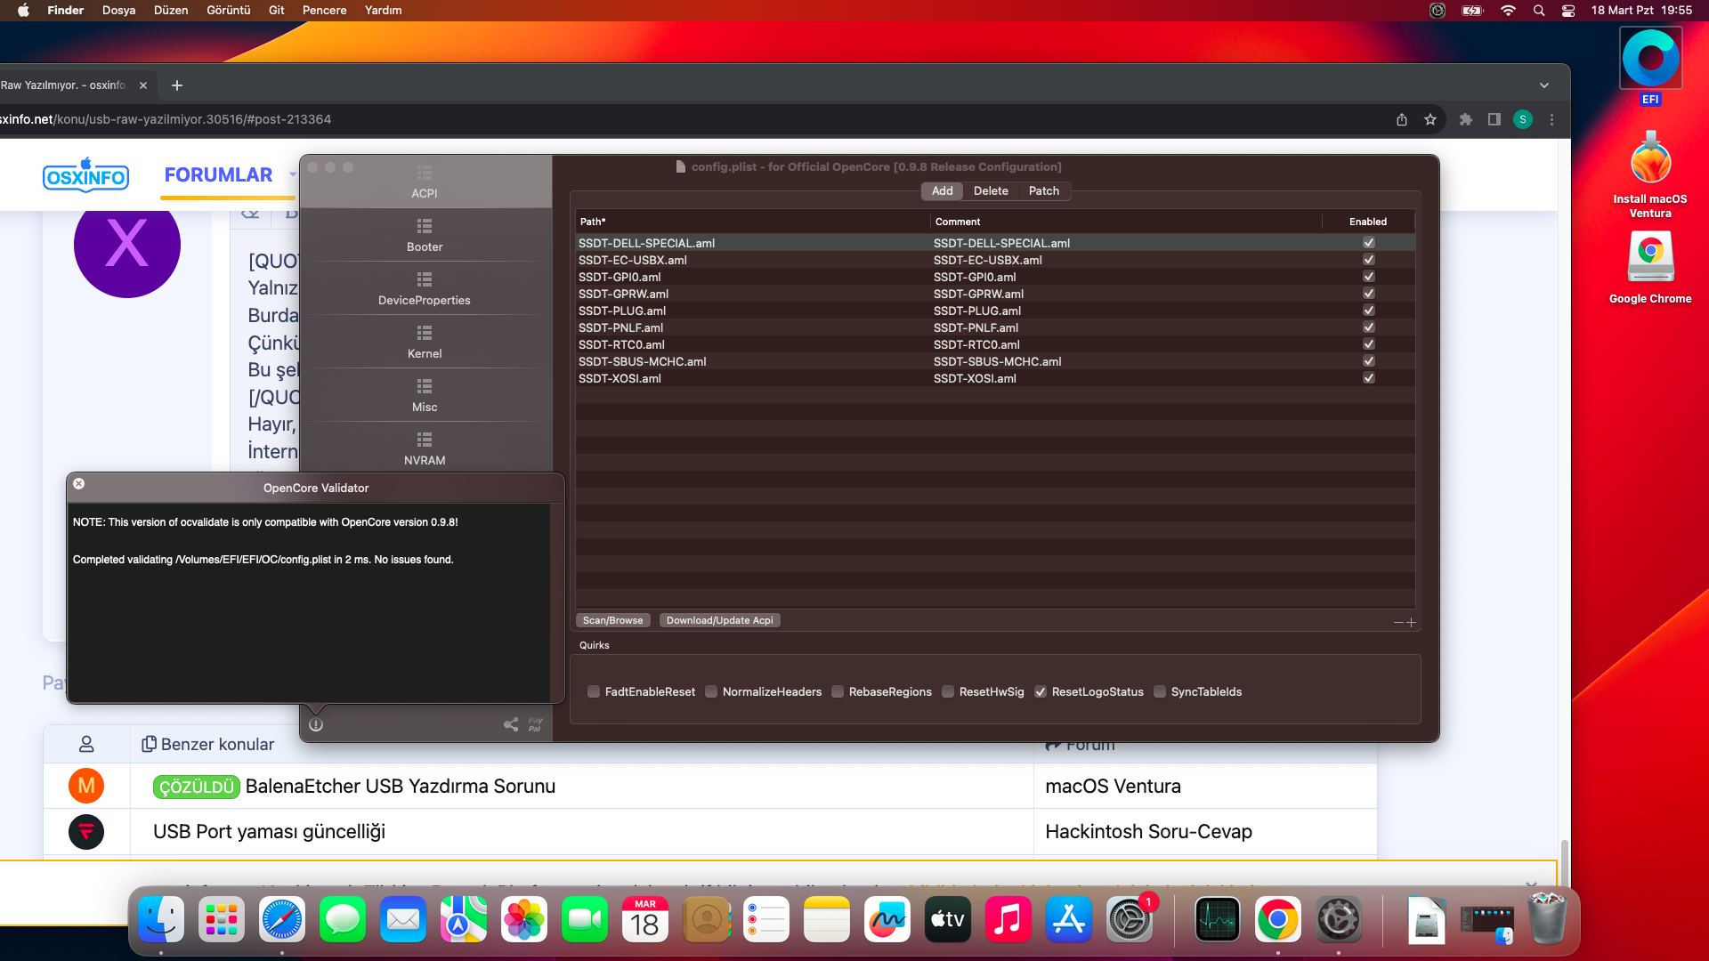Open Activity Monitor from the Dock
Image resolution: width=1709 pixels, height=961 pixels.
[x=1217, y=920]
